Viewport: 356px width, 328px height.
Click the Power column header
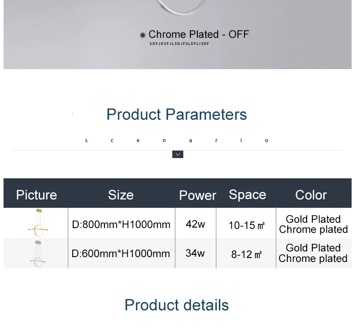pos(197,195)
